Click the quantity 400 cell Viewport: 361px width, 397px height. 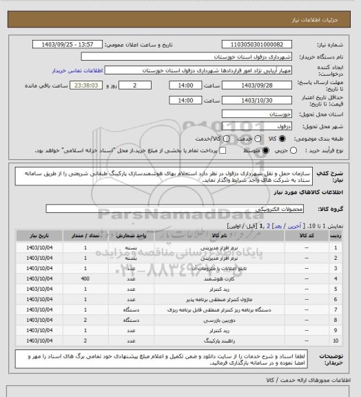[85, 278]
